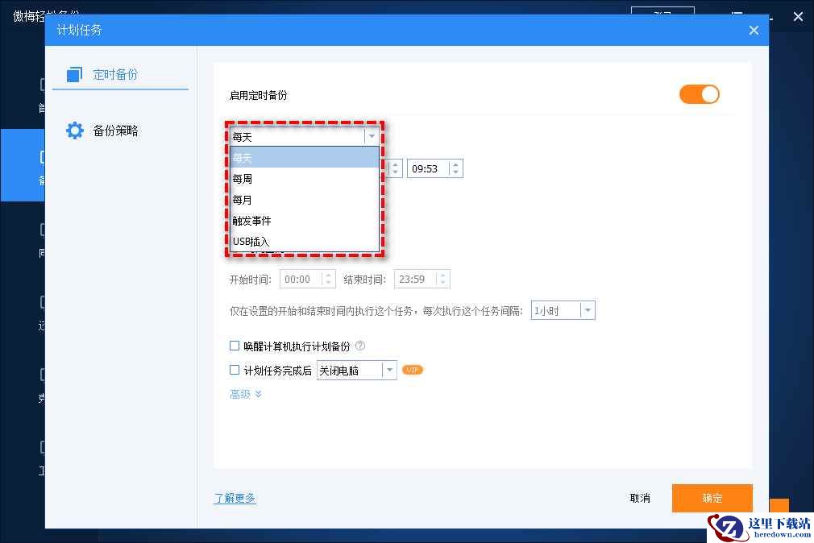Image resolution: width=814 pixels, height=543 pixels.
Task: Click the 定时备份 schedule icon in sidebar
Action: coord(74,74)
